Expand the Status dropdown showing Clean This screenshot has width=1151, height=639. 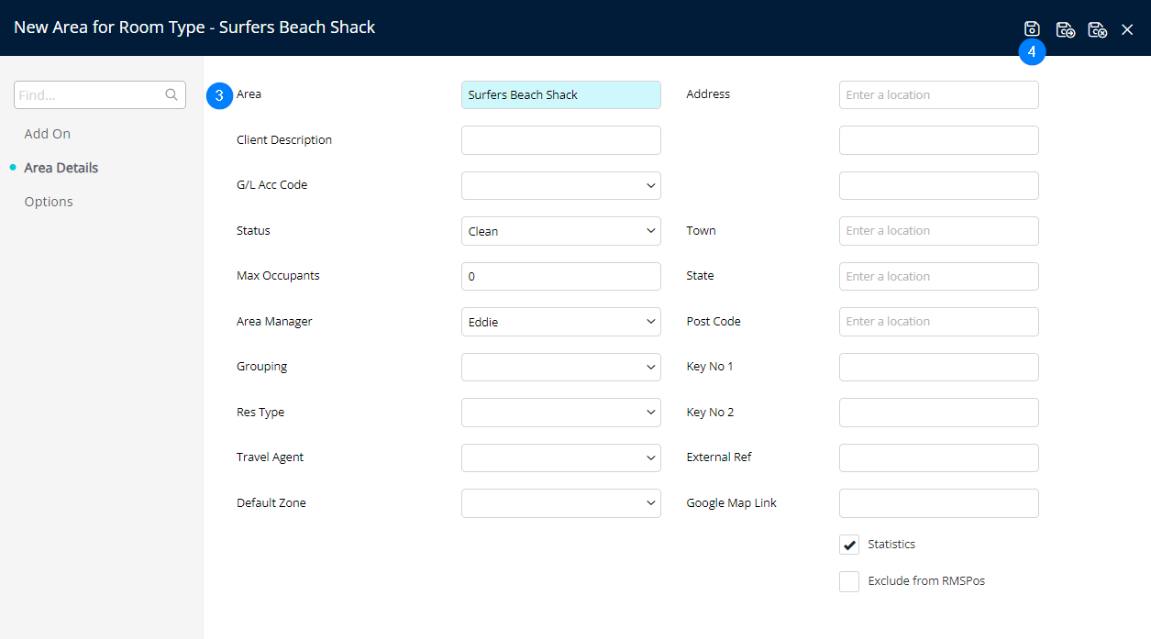point(560,231)
